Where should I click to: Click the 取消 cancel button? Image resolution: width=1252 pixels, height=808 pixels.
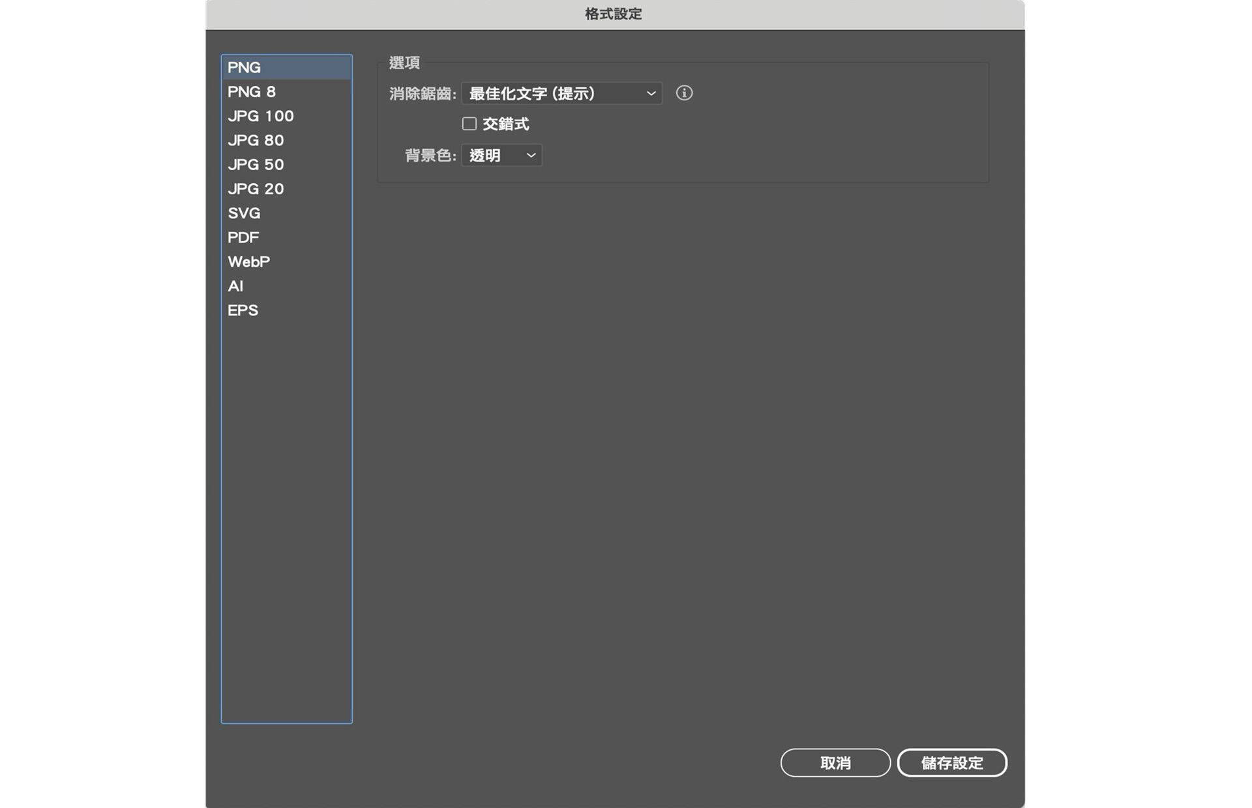835,762
